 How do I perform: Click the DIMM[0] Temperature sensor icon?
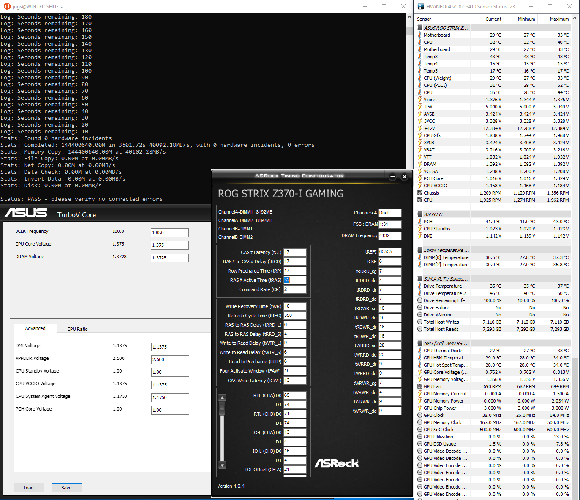click(420, 257)
